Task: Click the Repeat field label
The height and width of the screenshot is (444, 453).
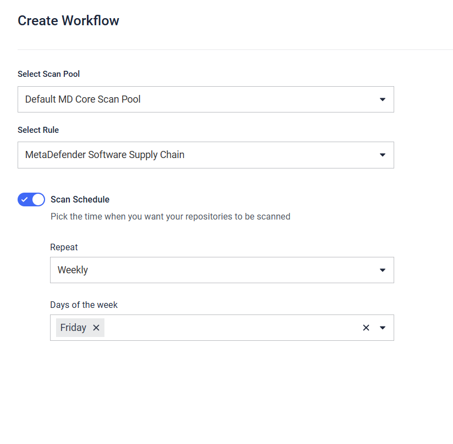Action: click(64, 247)
